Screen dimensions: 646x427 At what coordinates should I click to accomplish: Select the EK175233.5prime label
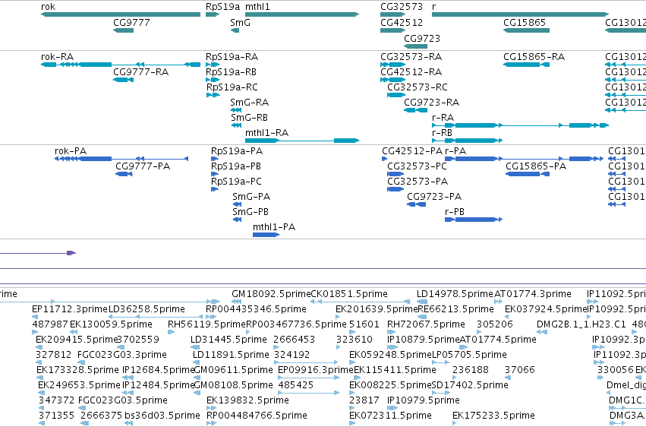pyautogui.click(x=493, y=416)
